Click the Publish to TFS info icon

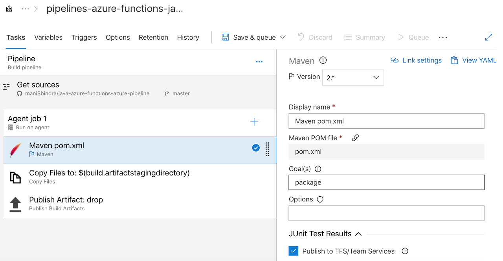click(x=405, y=251)
